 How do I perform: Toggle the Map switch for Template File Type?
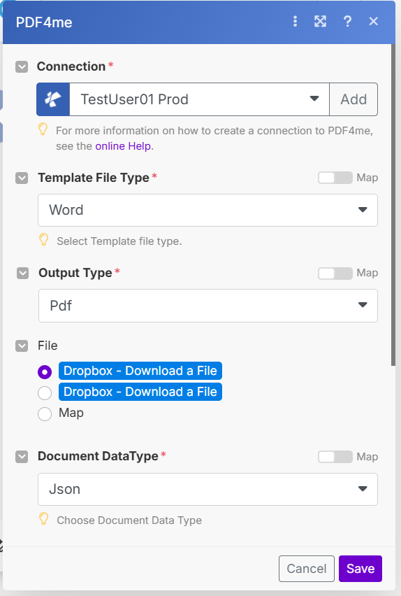point(335,178)
